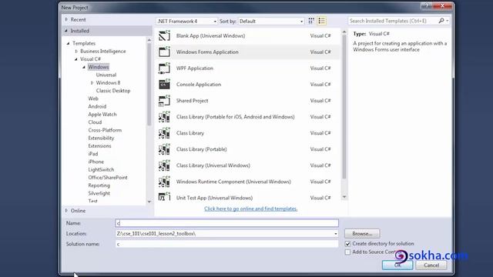Viewport: 493px width, 277px height.
Task: Expand the Online section
Action: pyautogui.click(x=66, y=210)
